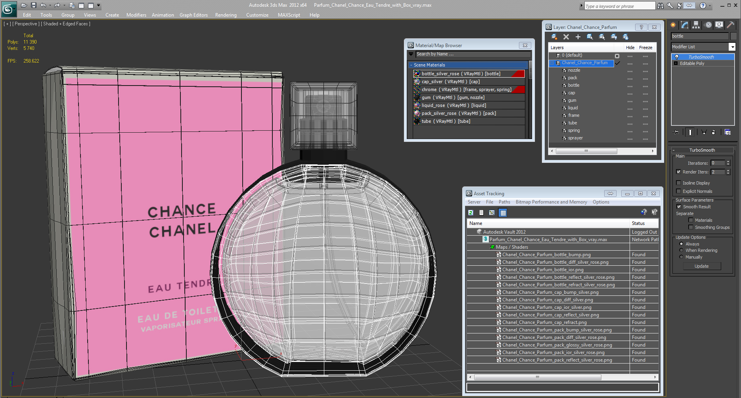Click Refresh icon in Asset Tracking toolbar

(471, 213)
